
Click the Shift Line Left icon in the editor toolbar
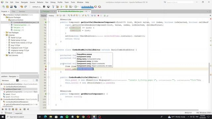92,16
